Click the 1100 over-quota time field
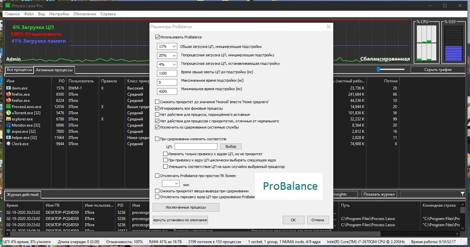 167,73
